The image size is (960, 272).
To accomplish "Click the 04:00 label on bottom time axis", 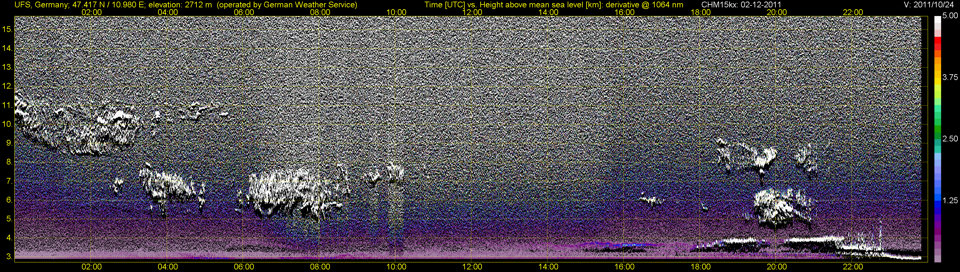I will pos(168,267).
